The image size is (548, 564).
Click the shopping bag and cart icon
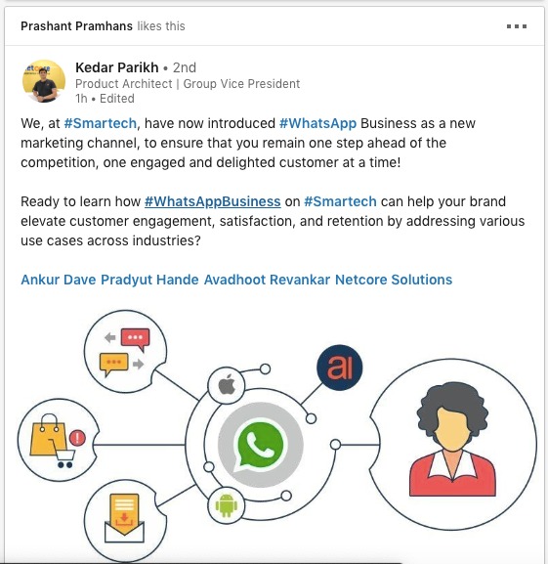pyautogui.click(x=58, y=441)
